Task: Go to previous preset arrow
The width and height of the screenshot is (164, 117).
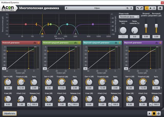Action: (67, 8)
